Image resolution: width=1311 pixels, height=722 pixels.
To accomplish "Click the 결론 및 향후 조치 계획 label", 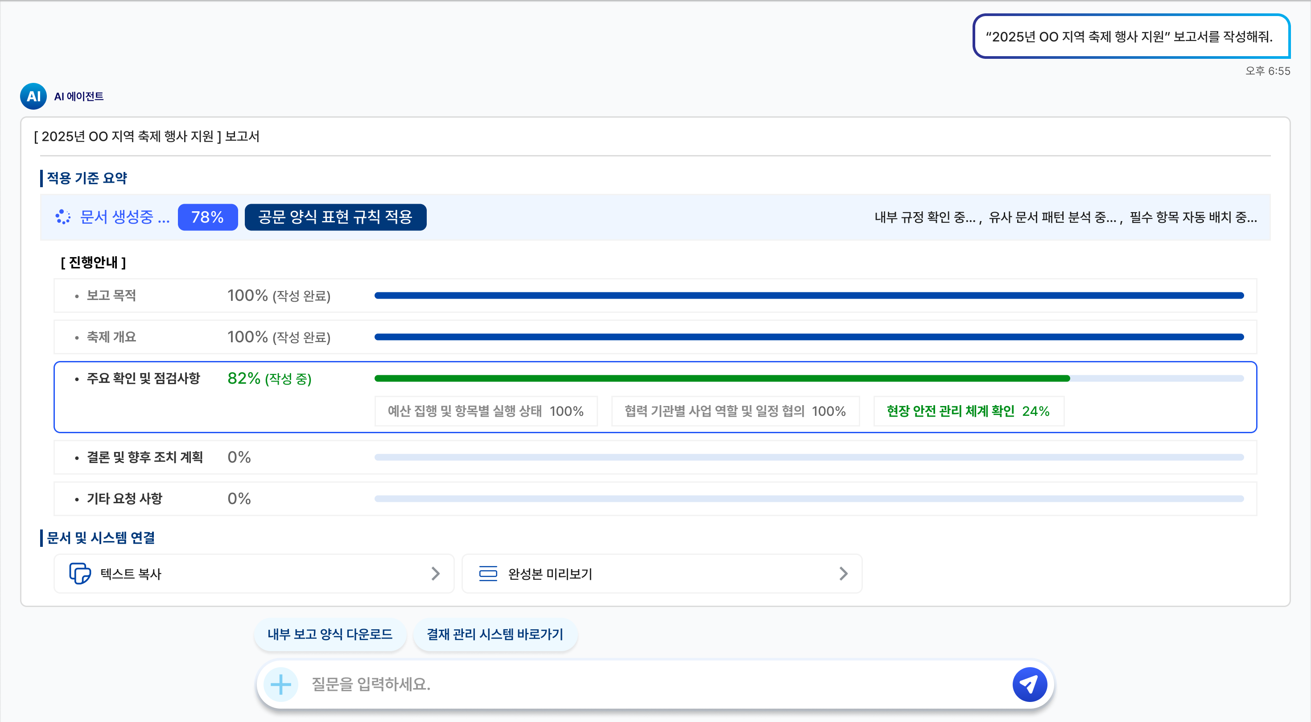I will pyautogui.click(x=145, y=457).
